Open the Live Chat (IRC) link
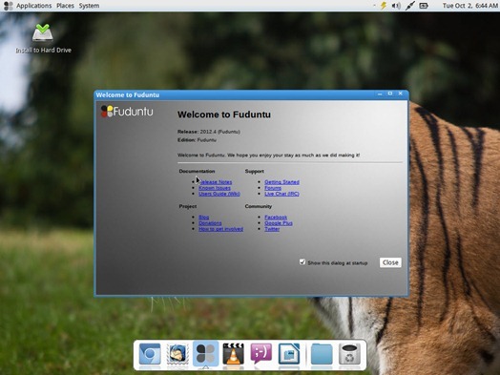500x375 pixels. [281, 194]
